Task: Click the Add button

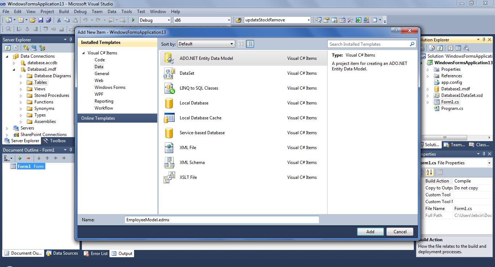Action: click(370, 231)
